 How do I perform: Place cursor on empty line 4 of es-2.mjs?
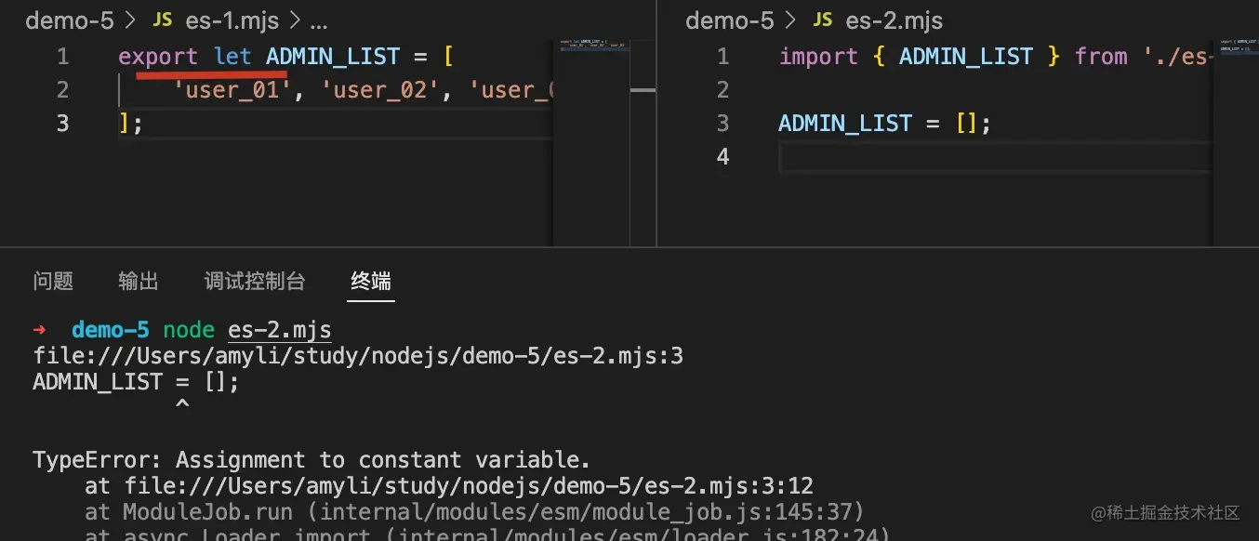(930, 156)
